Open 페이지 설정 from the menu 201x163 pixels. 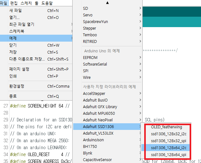tap(36, 69)
